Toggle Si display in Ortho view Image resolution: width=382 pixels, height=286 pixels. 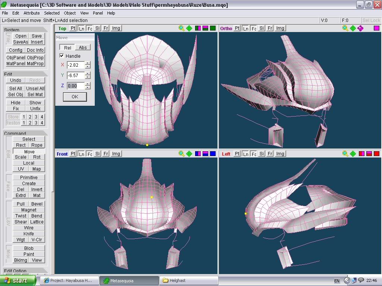(x=262, y=28)
